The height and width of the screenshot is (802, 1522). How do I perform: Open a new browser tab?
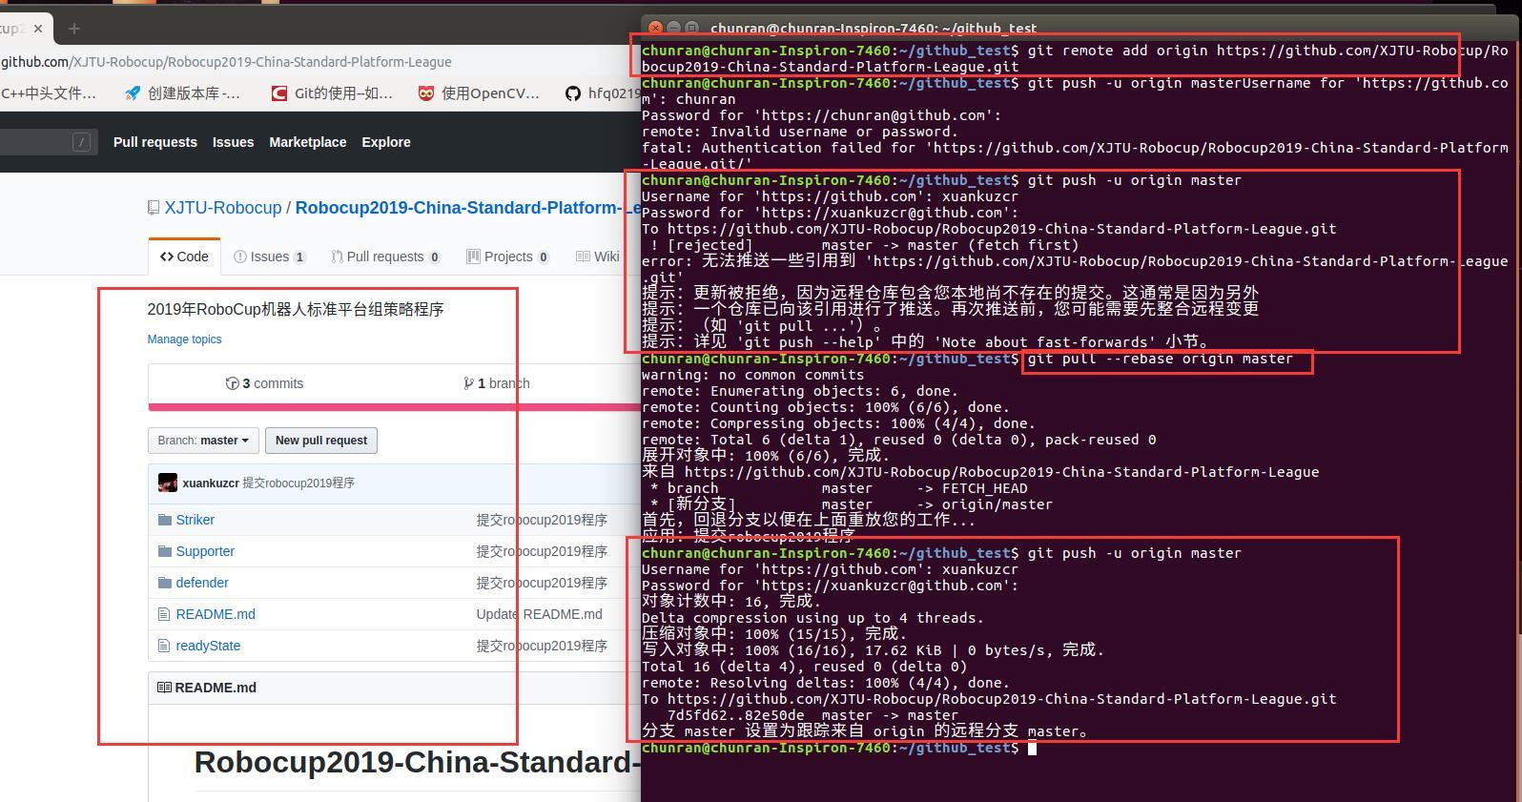tap(74, 29)
